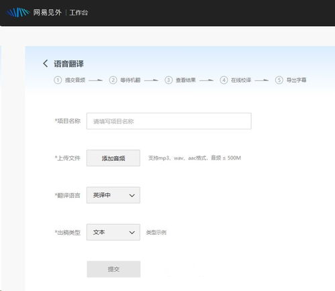
Task: Click the 添加音频 upload button
Action: click(113, 158)
